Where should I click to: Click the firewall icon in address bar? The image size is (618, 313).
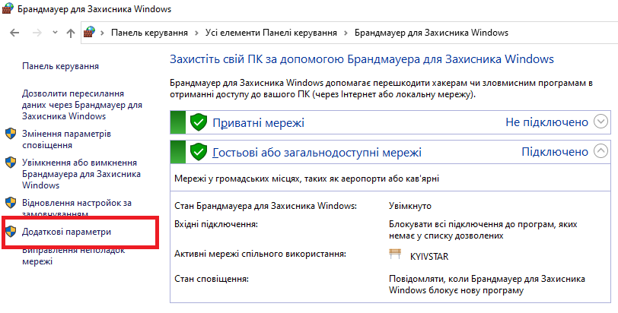click(x=90, y=32)
